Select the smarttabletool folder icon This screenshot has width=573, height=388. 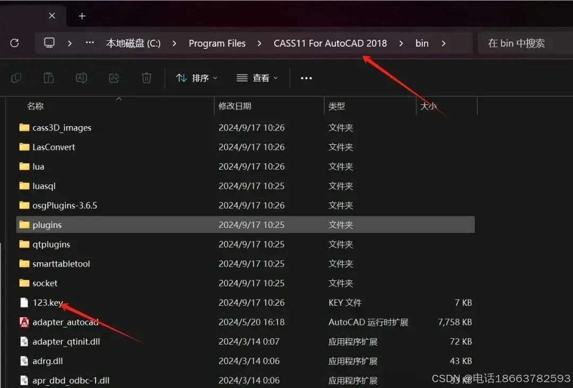(24, 263)
